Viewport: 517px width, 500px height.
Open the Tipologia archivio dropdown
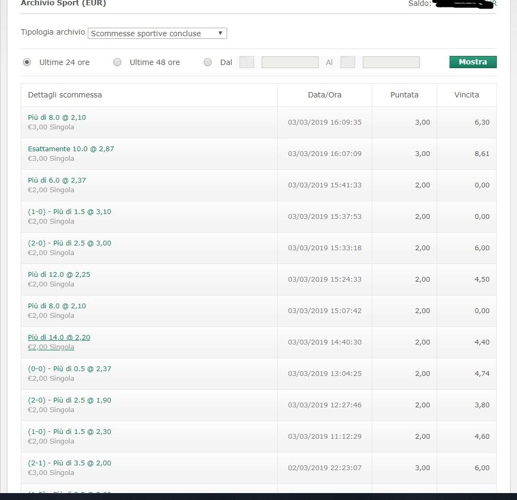157,34
